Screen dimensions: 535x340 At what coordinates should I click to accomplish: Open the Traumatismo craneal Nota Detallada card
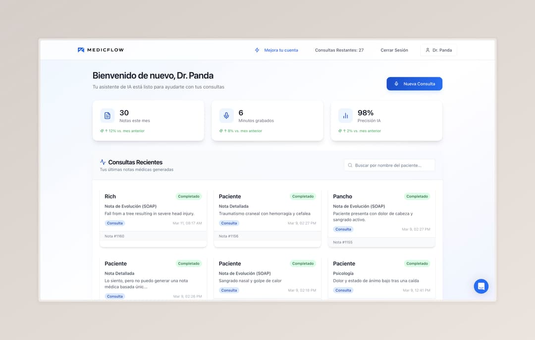(x=267, y=210)
